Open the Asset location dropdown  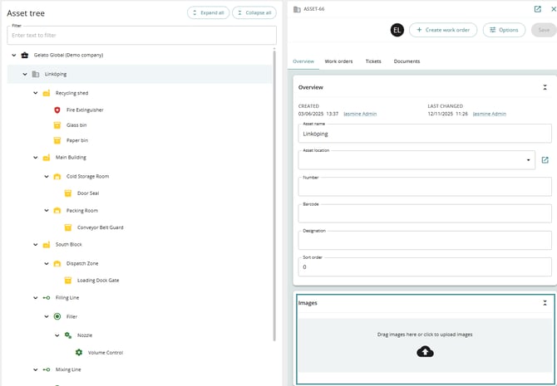point(529,160)
